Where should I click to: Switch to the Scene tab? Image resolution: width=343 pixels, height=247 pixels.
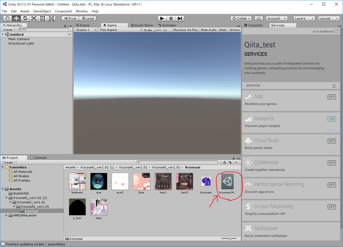pyautogui.click(x=83, y=25)
